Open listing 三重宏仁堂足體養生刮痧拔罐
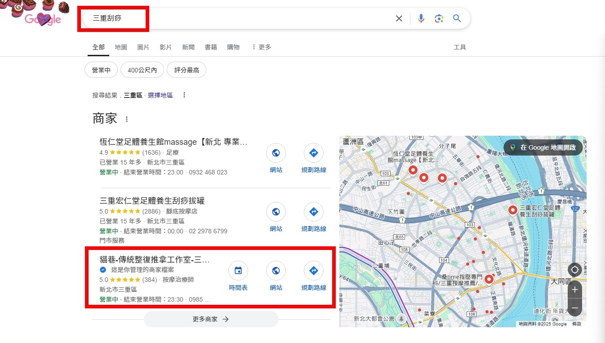Screen dimensions: 605x343 tap(152, 201)
